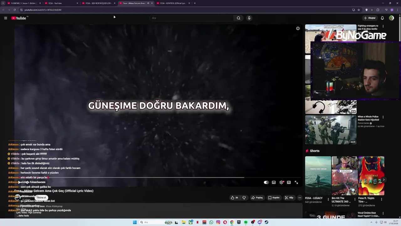Viewport: 401px width, 226px height.
Task: Focus the YouTube search field
Action: coord(191,18)
